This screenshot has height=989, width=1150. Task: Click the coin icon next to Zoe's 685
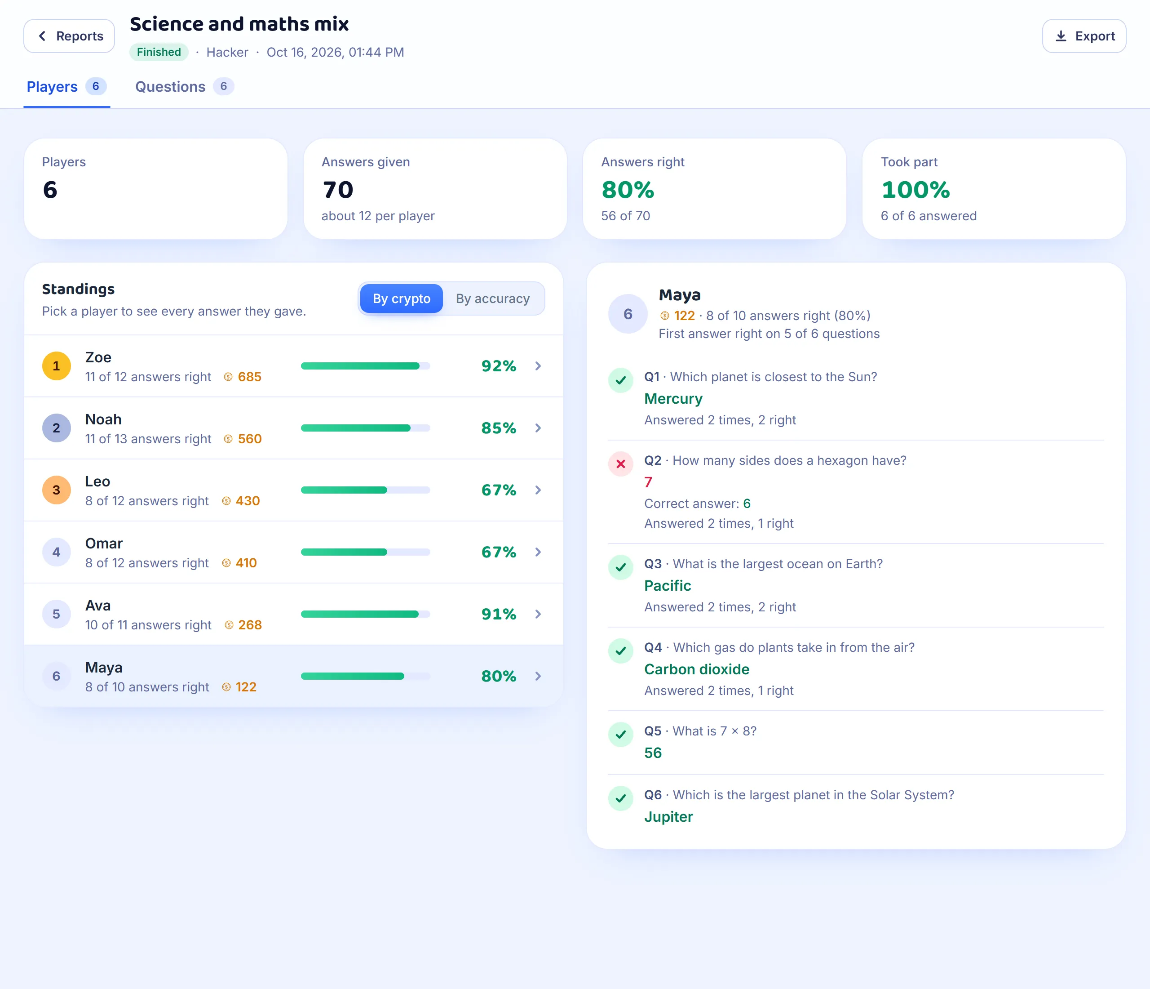tap(228, 377)
